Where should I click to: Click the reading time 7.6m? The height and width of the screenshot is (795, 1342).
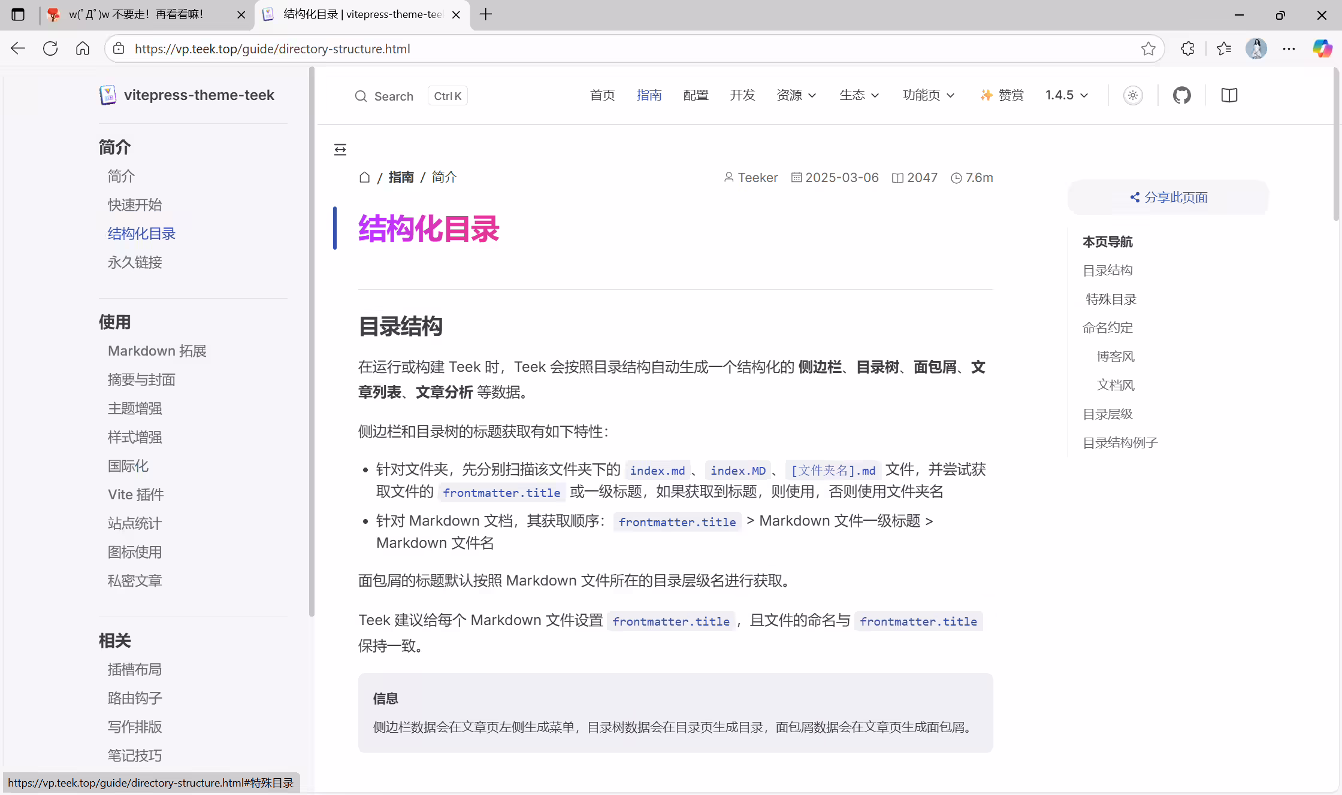[972, 178]
